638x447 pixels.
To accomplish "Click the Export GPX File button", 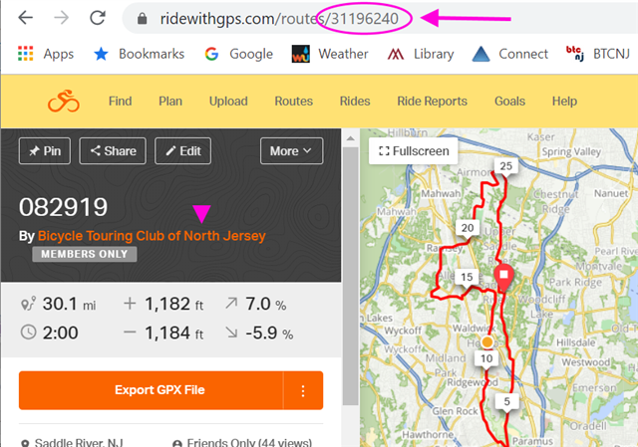I will coord(151,390).
